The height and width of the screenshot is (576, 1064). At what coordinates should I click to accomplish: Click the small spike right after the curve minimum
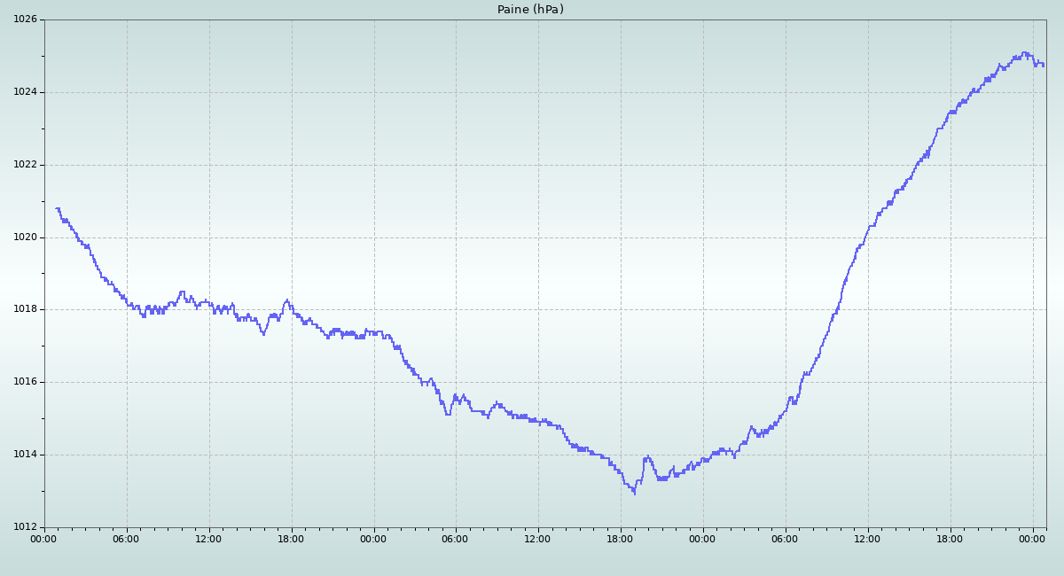[x=647, y=457]
